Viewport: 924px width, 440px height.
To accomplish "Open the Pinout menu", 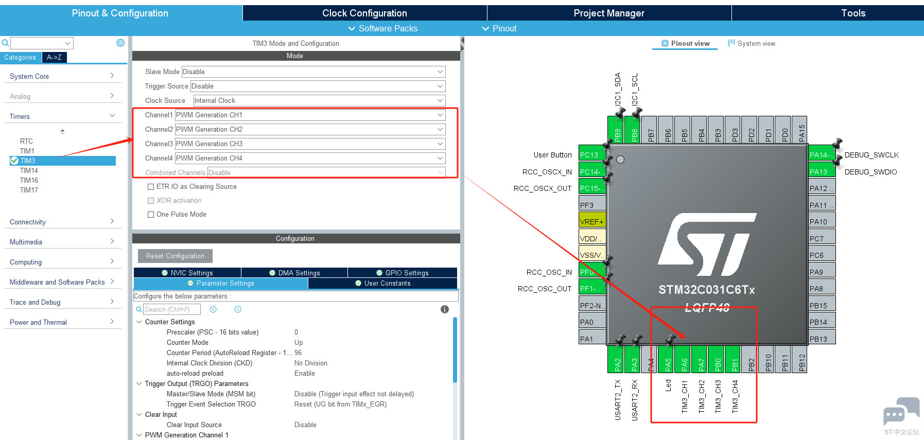I will (x=499, y=28).
